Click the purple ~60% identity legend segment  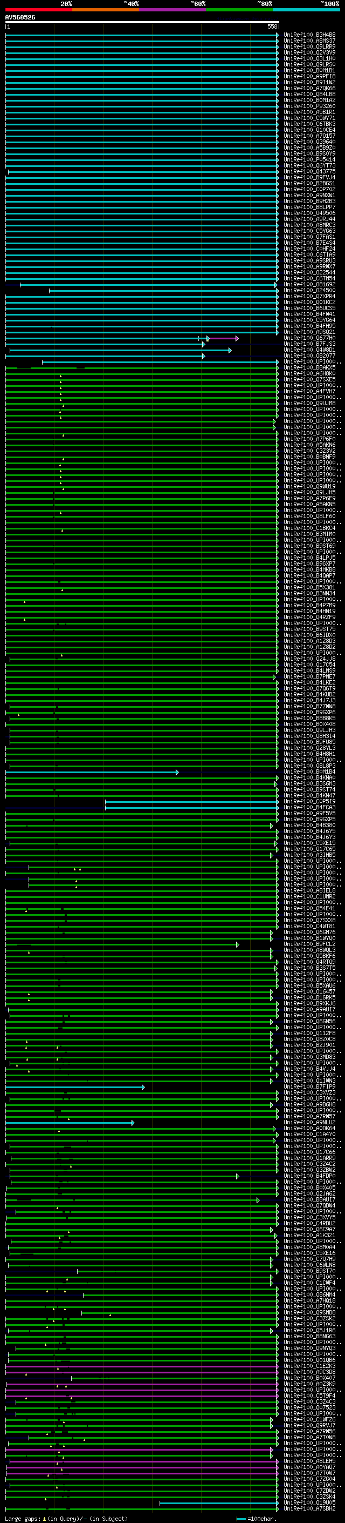coord(172,10)
